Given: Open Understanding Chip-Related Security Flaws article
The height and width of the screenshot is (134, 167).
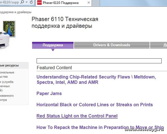Looking at the screenshot, I should [x=96, y=80].
